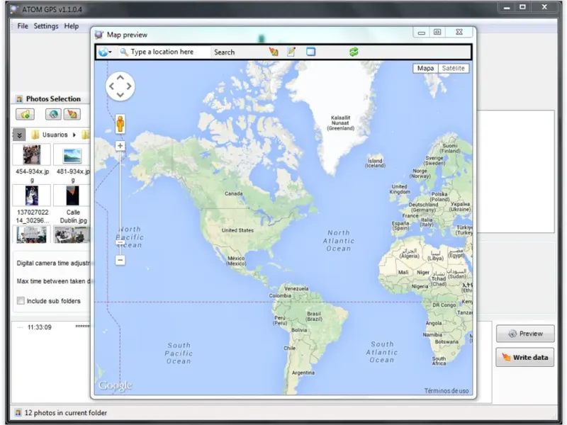
Task: Open Términos de uso link
Action: click(447, 391)
